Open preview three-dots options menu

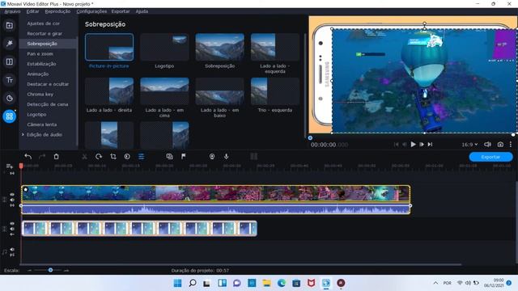coord(511,144)
